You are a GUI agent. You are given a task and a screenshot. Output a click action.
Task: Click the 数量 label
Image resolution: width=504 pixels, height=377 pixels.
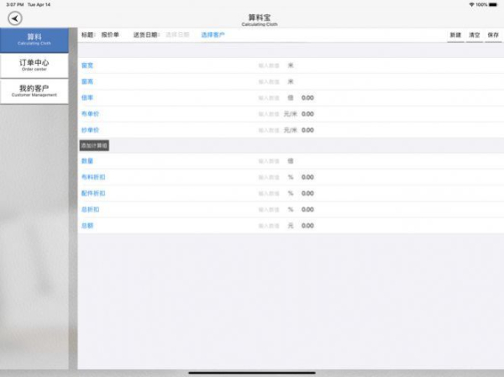(x=87, y=161)
